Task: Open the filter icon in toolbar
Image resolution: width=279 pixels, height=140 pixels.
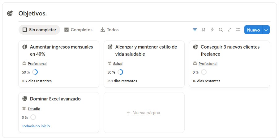Action: click(x=195, y=30)
